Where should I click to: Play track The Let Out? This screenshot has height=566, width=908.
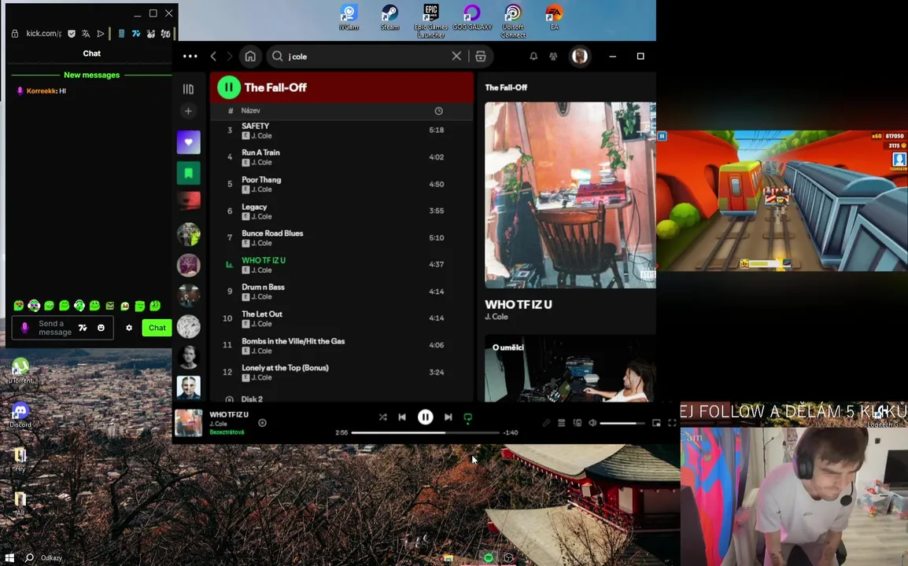pos(341,318)
